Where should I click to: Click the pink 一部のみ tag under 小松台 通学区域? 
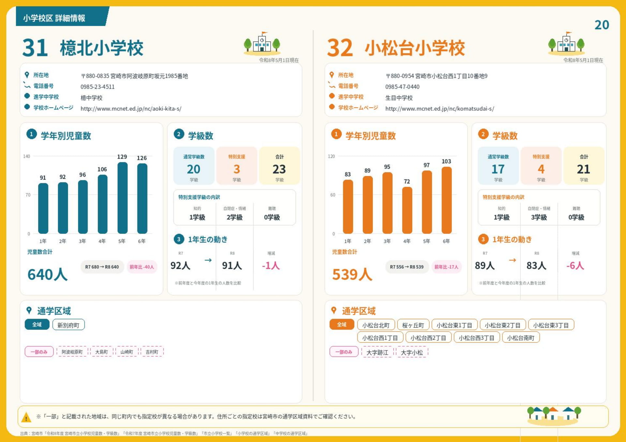click(344, 352)
